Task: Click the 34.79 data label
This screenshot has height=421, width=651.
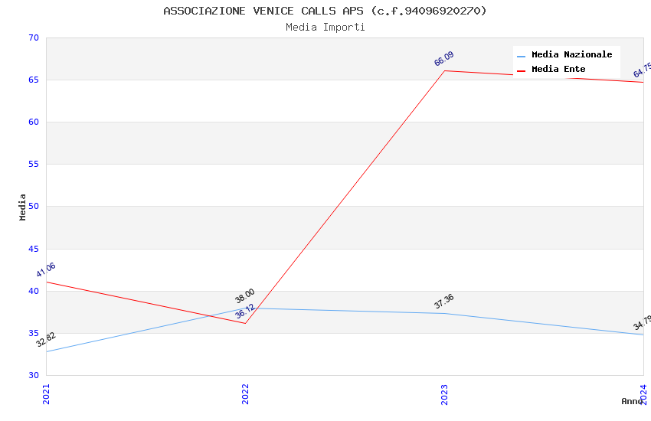Action: coord(642,323)
